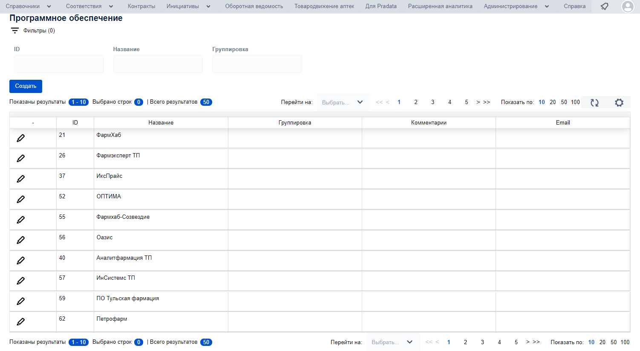Refresh the table with reload icon

[594, 102]
